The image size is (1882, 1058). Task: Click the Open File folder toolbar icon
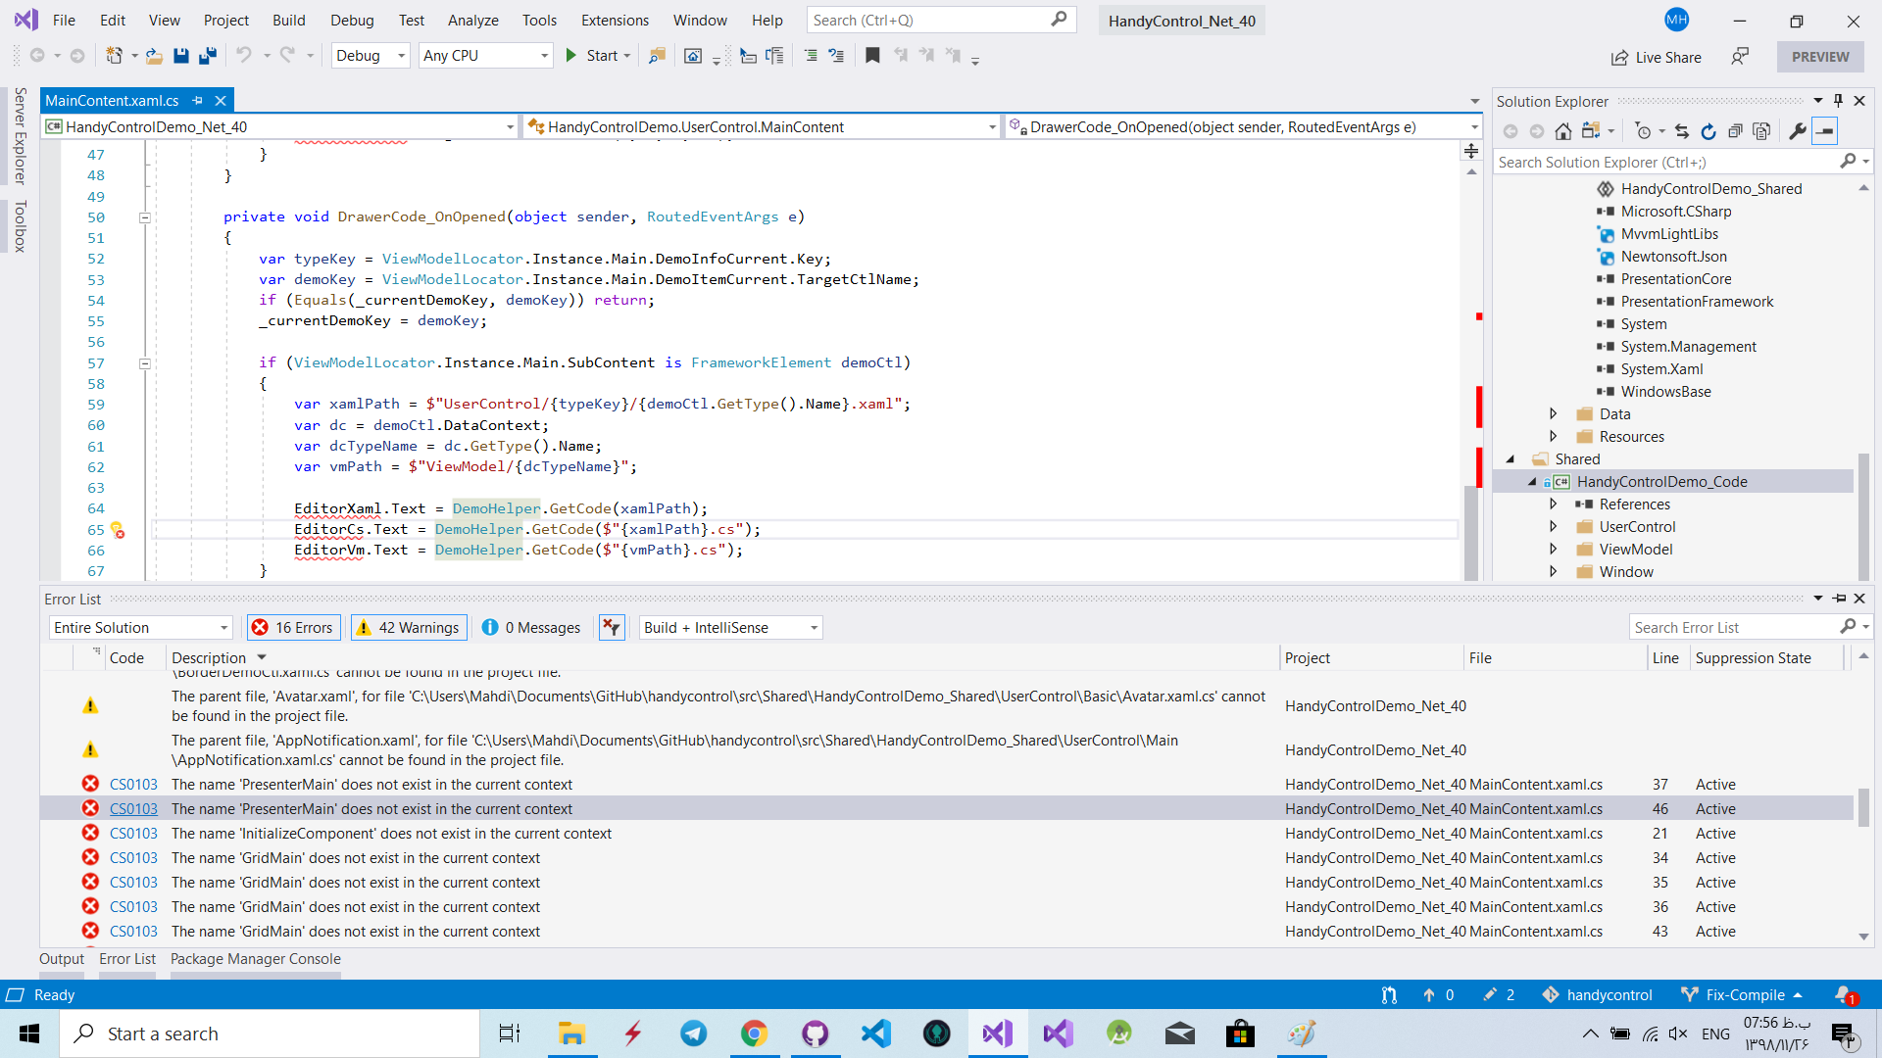point(154,56)
